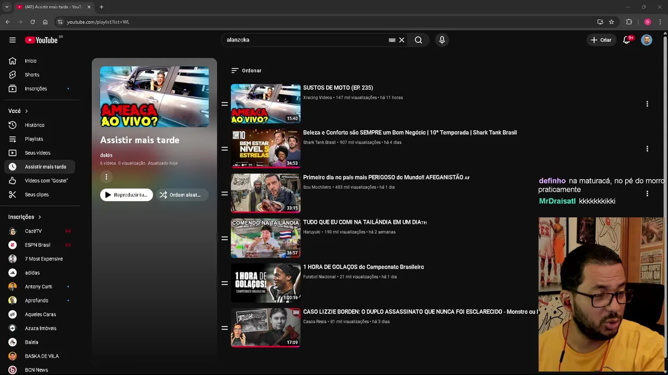Open Shark Tank Brasil video thumbnail
This screenshot has height=375, width=668.
266,148
